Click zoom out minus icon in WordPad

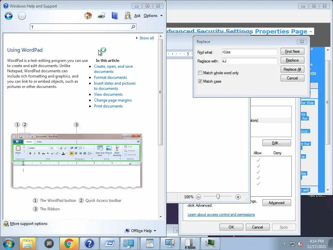(198, 197)
